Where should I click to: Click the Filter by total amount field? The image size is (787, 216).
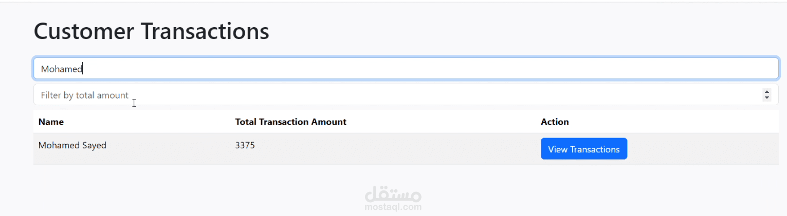click(x=360, y=95)
